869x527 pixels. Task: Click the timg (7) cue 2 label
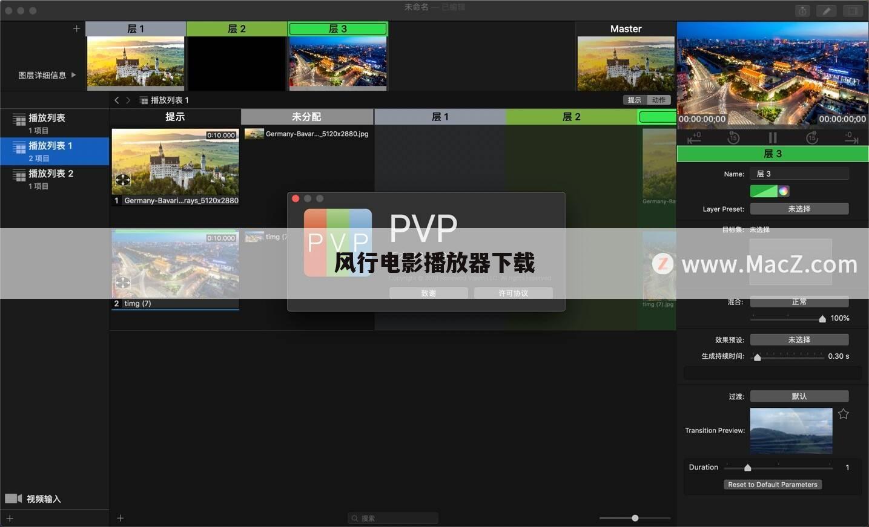[x=137, y=304]
